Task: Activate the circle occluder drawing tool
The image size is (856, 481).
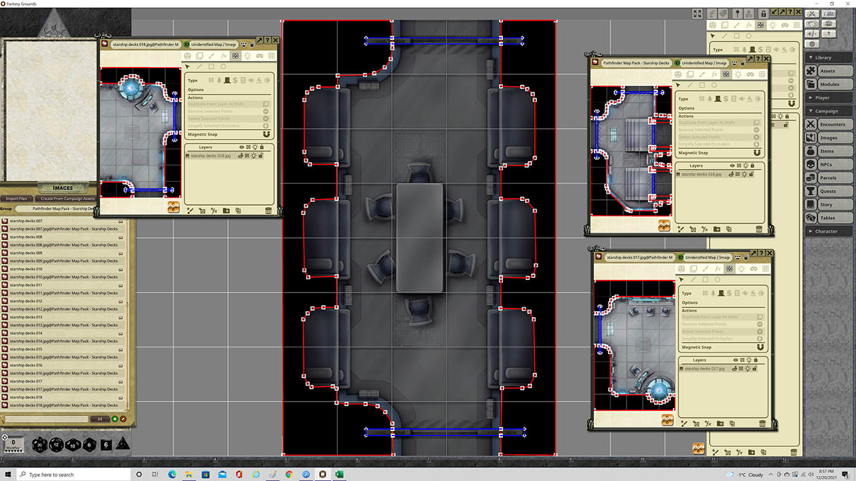Action: 224,67
